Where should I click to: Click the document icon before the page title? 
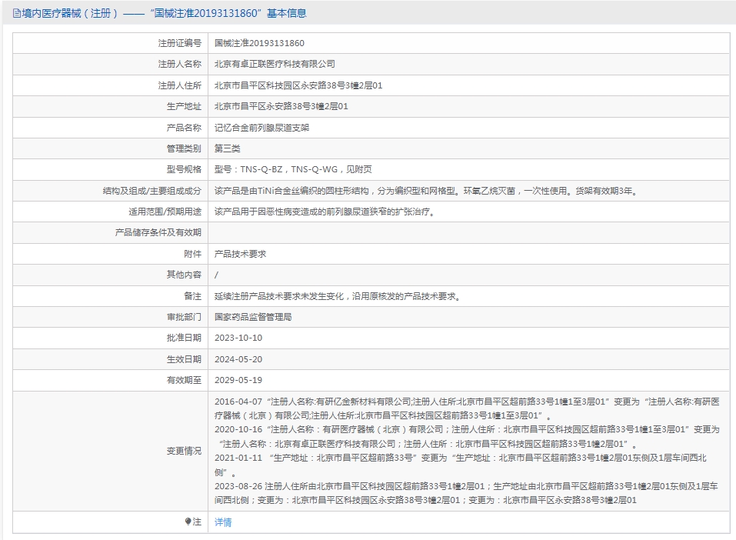click(x=17, y=14)
